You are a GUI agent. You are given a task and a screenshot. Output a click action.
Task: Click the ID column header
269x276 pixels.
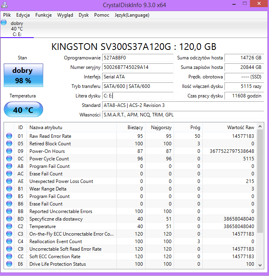pyautogui.click(x=21, y=127)
